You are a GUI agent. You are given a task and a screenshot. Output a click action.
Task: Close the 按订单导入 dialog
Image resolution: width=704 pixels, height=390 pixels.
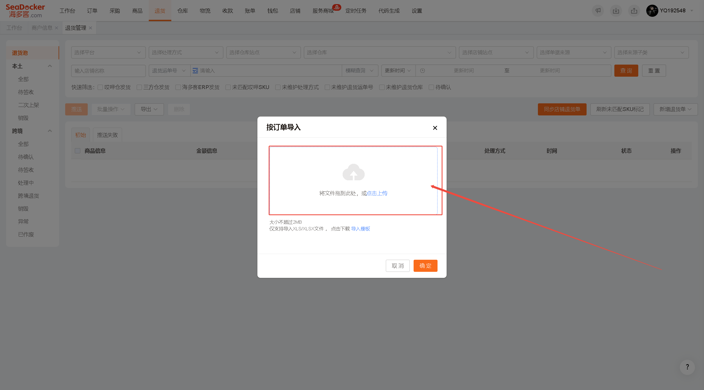pos(435,128)
